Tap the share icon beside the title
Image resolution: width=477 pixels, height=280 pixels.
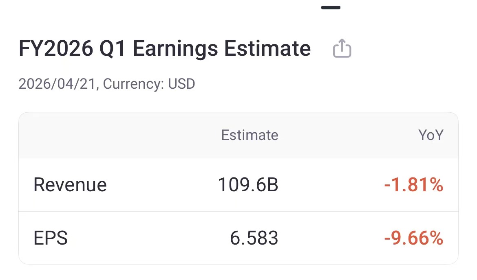[342, 48]
